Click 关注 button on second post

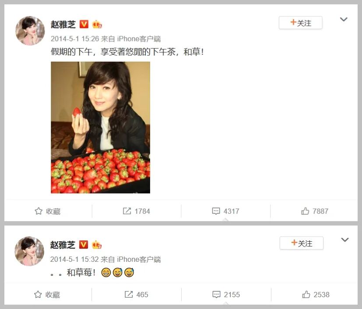coord(301,243)
